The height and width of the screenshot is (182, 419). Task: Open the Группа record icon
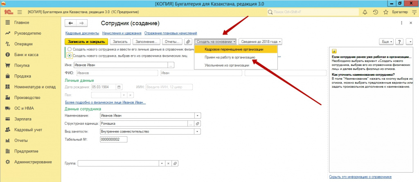pyautogui.click(x=175, y=163)
